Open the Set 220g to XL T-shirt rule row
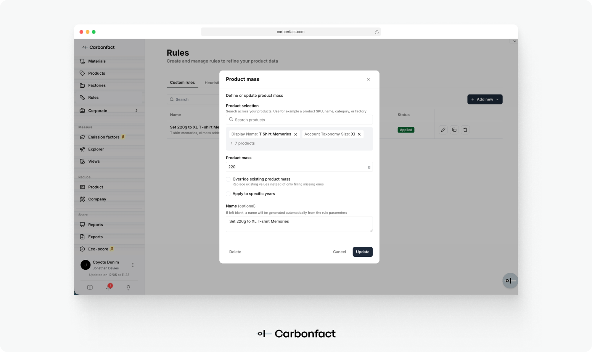The height and width of the screenshot is (352, 592). (x=195, y=130)
